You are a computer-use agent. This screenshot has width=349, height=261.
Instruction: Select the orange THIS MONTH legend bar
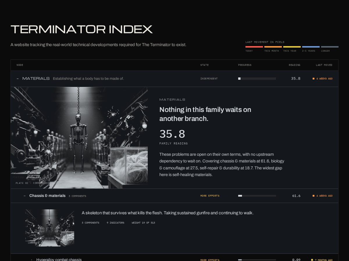pos(273,47)
